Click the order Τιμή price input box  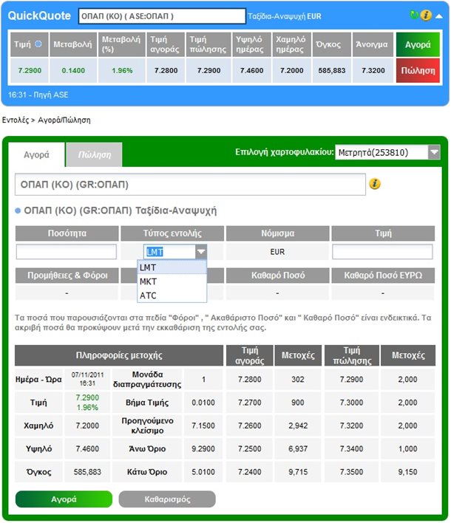click(382, 252)
